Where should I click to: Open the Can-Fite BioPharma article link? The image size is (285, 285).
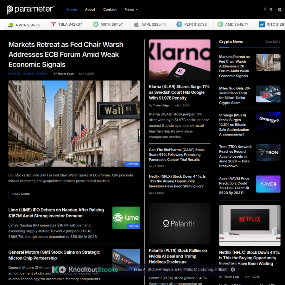[177, 155]
